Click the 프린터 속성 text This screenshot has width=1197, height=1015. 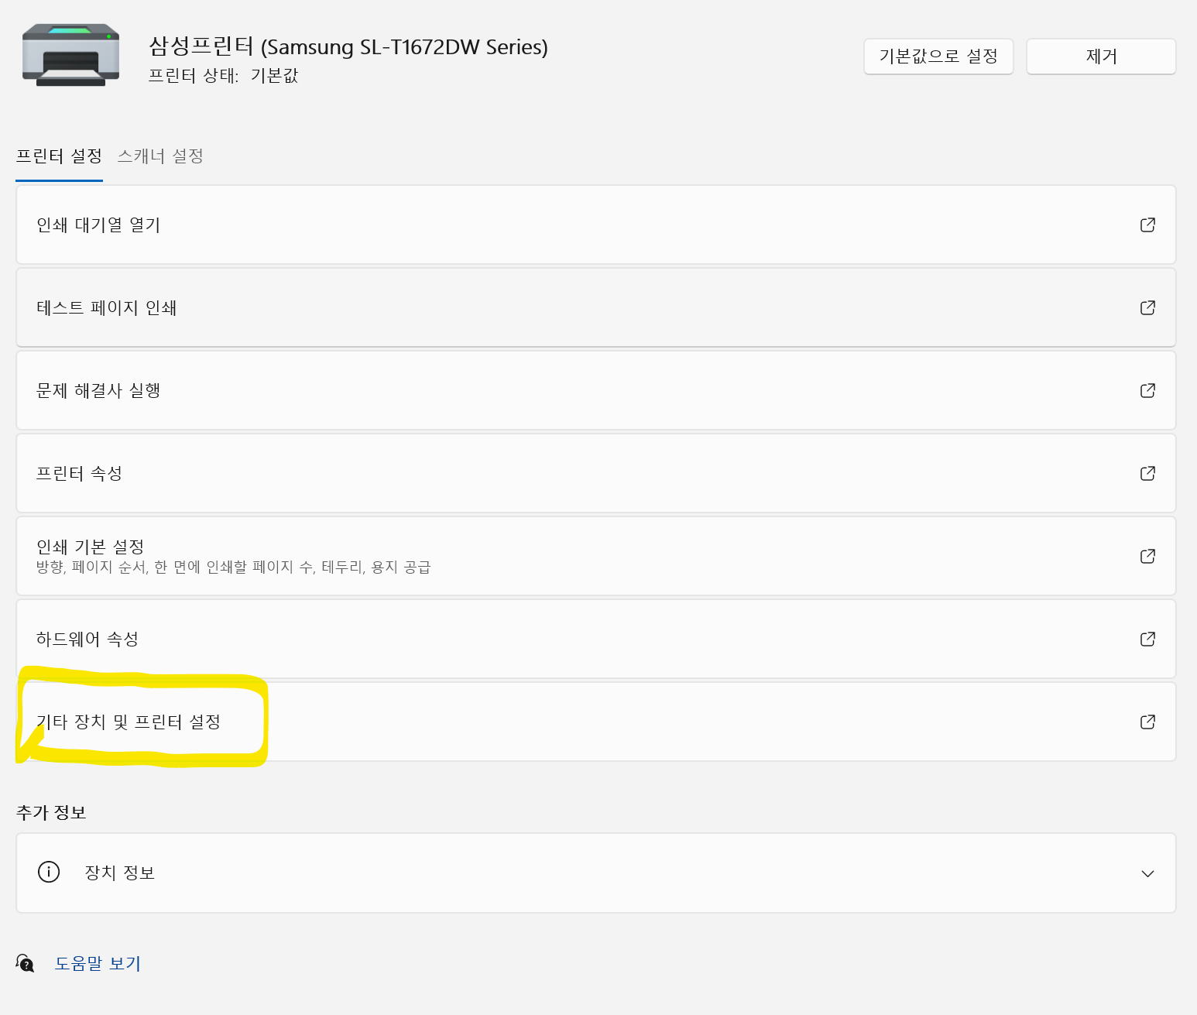[79, 473]
